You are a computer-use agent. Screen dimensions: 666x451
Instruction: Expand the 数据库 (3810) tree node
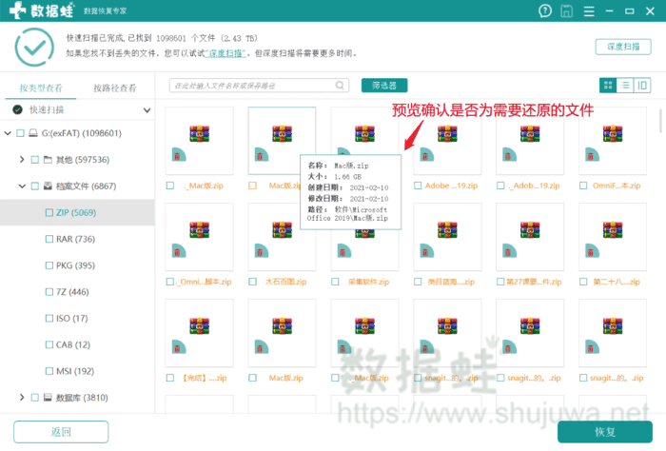pos(22,398)
